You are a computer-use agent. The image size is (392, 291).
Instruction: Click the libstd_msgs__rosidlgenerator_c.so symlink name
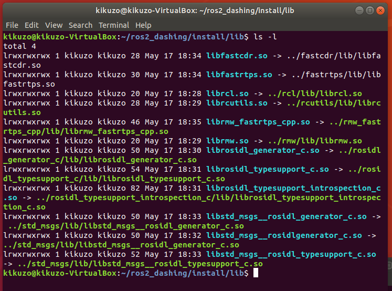(x=284, y=235)
